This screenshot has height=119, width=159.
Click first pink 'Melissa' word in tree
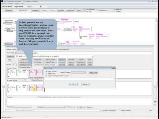(x=65, y=20)
